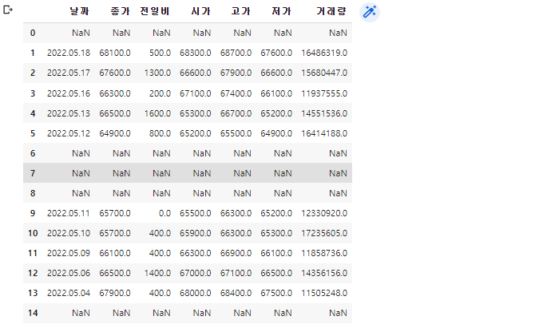Select the 전일비 column header

point(155,11)
